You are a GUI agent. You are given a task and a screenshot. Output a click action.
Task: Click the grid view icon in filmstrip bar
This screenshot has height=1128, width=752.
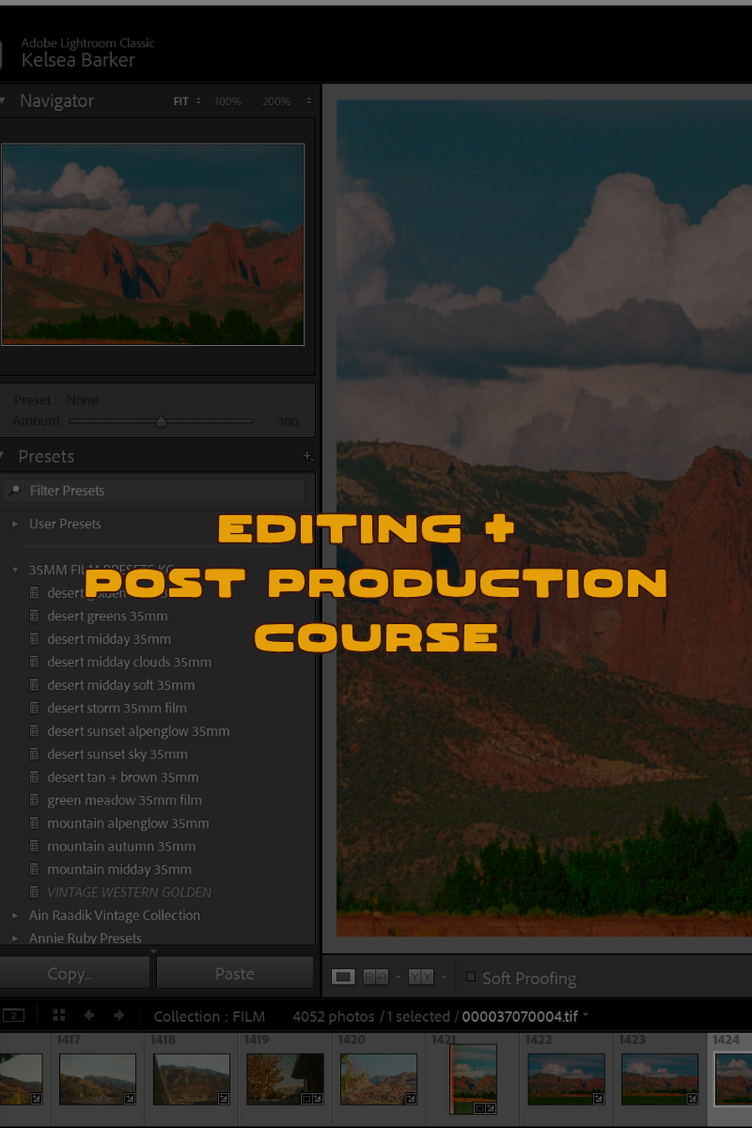pos(58,1015)
